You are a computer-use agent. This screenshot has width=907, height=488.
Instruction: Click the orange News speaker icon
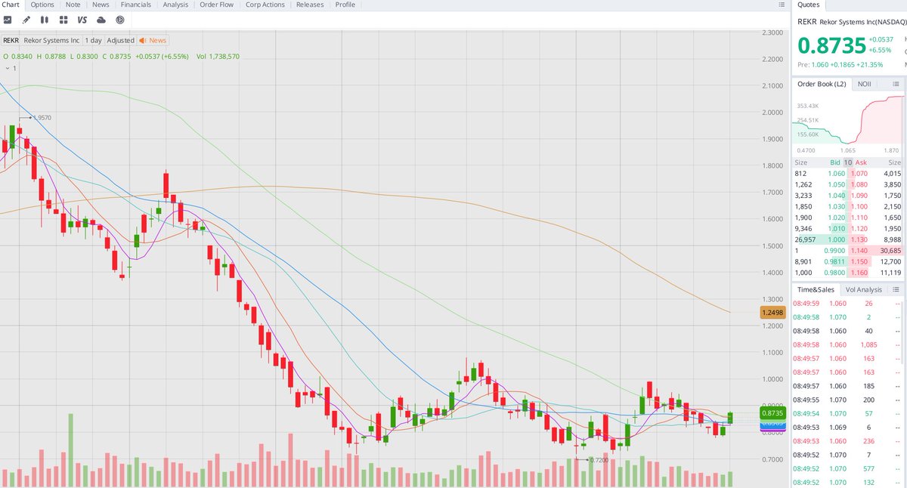pyautogui.click(x=142, y=41)
